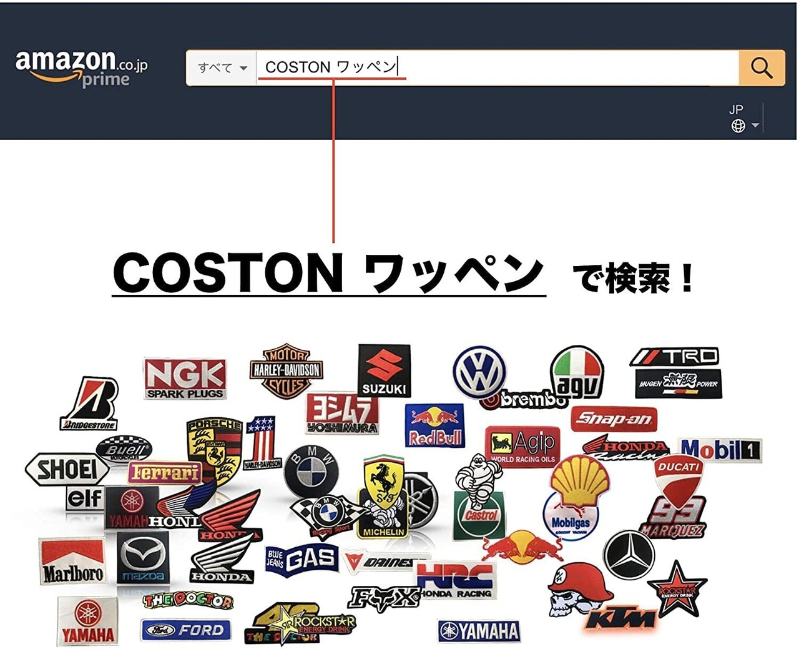799x649 pixels.
Task: Select the blue rectangular Yamaha patch
Action: (479, 632)
